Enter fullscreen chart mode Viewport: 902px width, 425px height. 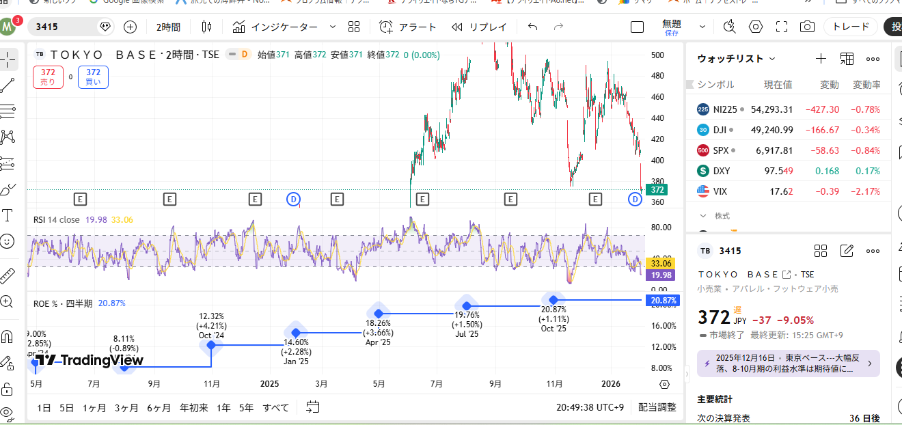coord(782,27)
